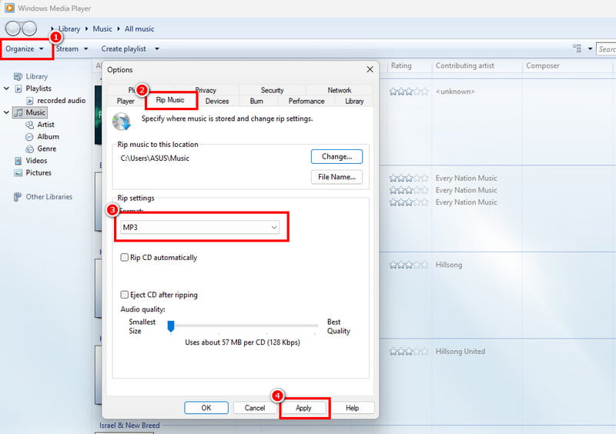Click the Cancel button

coord(255,408)
